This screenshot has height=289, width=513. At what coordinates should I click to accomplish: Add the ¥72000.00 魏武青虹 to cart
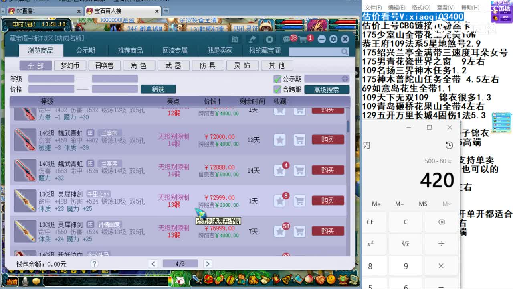tap(299, 140)
